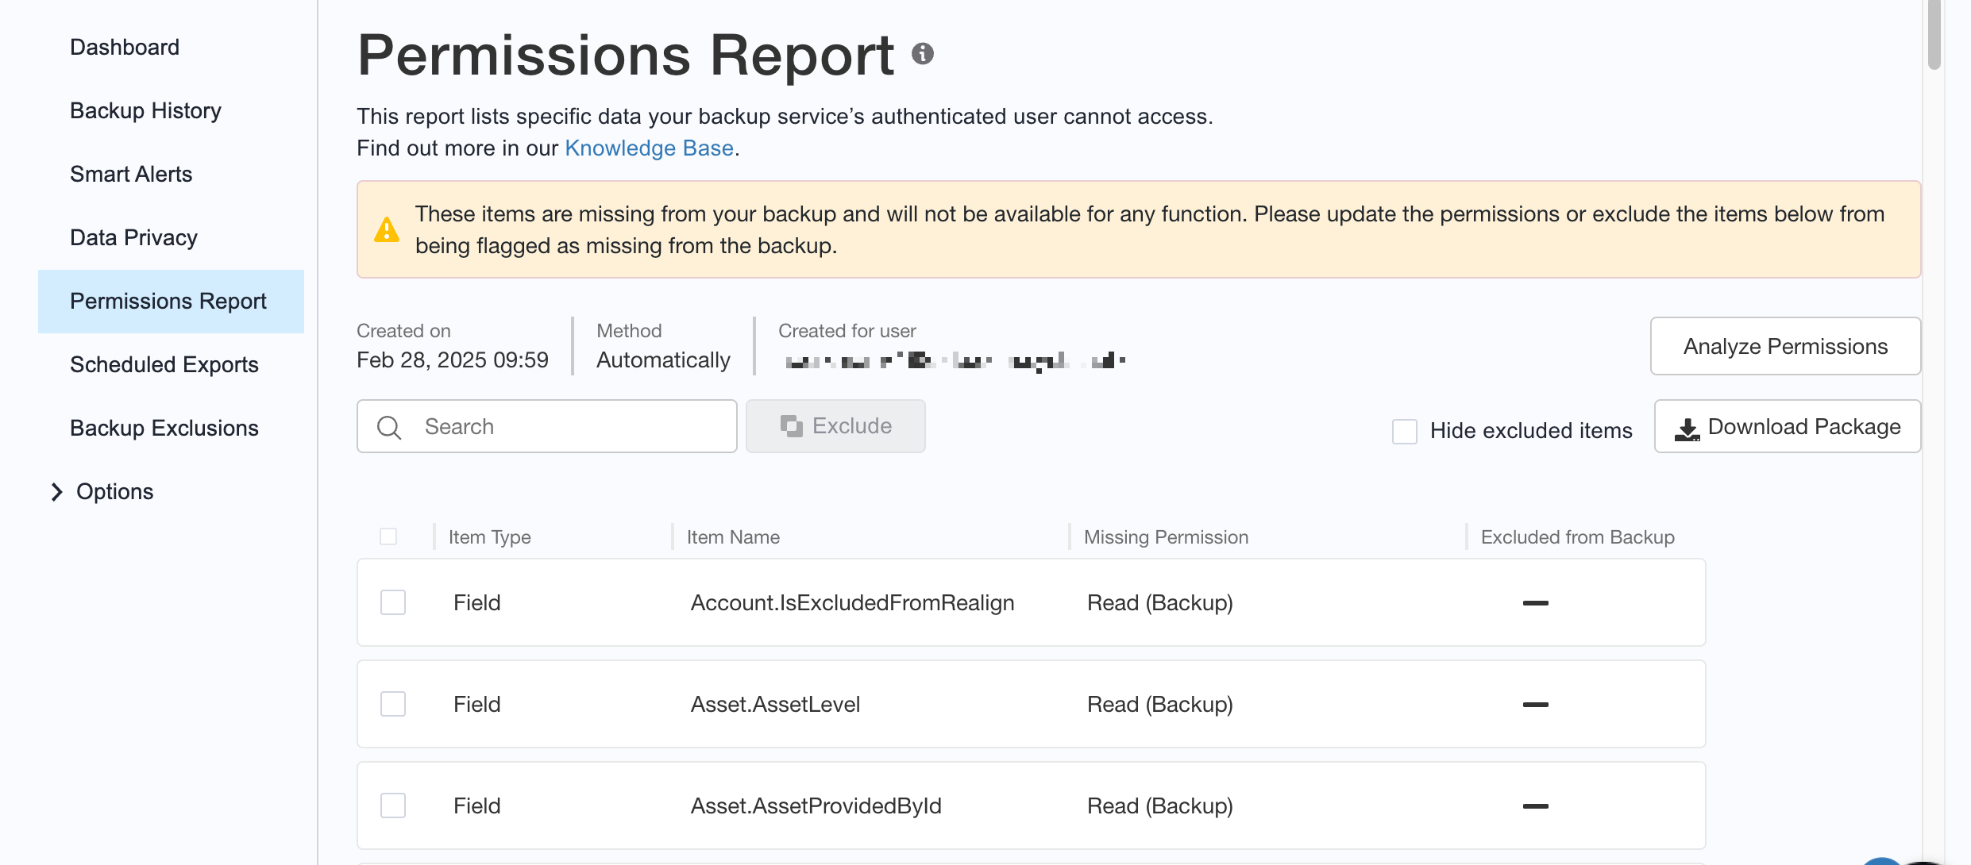
Task: Expand the Options section in the sidebar
Action: tap(114, 491)
